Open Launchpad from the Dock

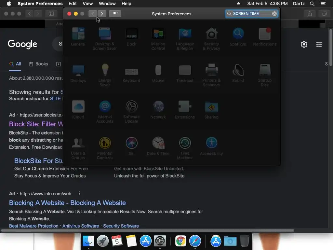click(x=102, y=241)
